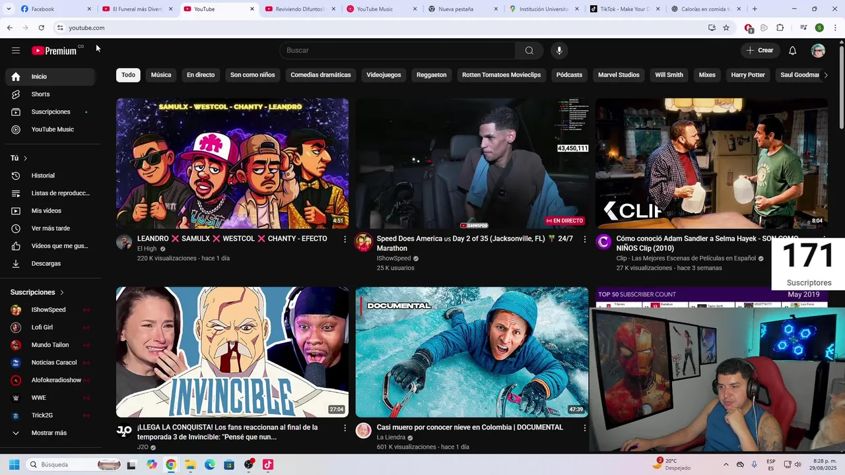Open the El High channel avatar
This screenshot has height=475, width=845.
point(124,241)
